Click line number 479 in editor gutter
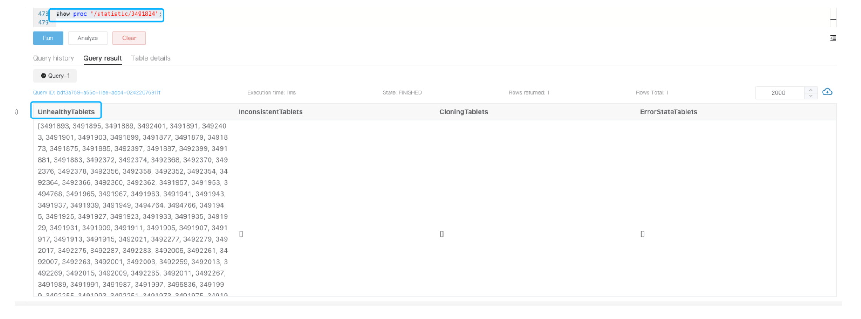 tap(43, 23)
